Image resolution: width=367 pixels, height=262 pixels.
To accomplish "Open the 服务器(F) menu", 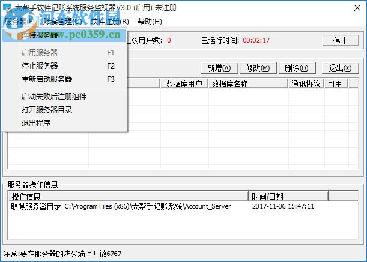I will (19, 22).
